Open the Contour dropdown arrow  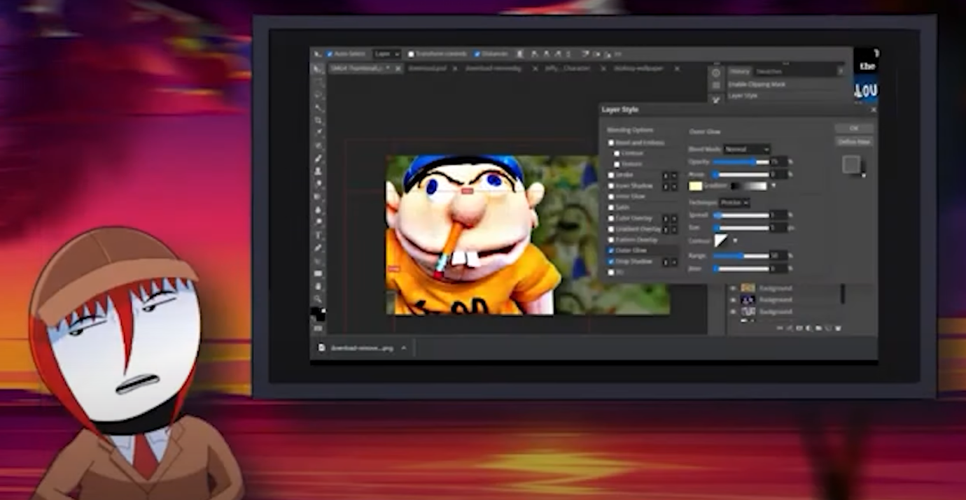[x=734, y=241]
